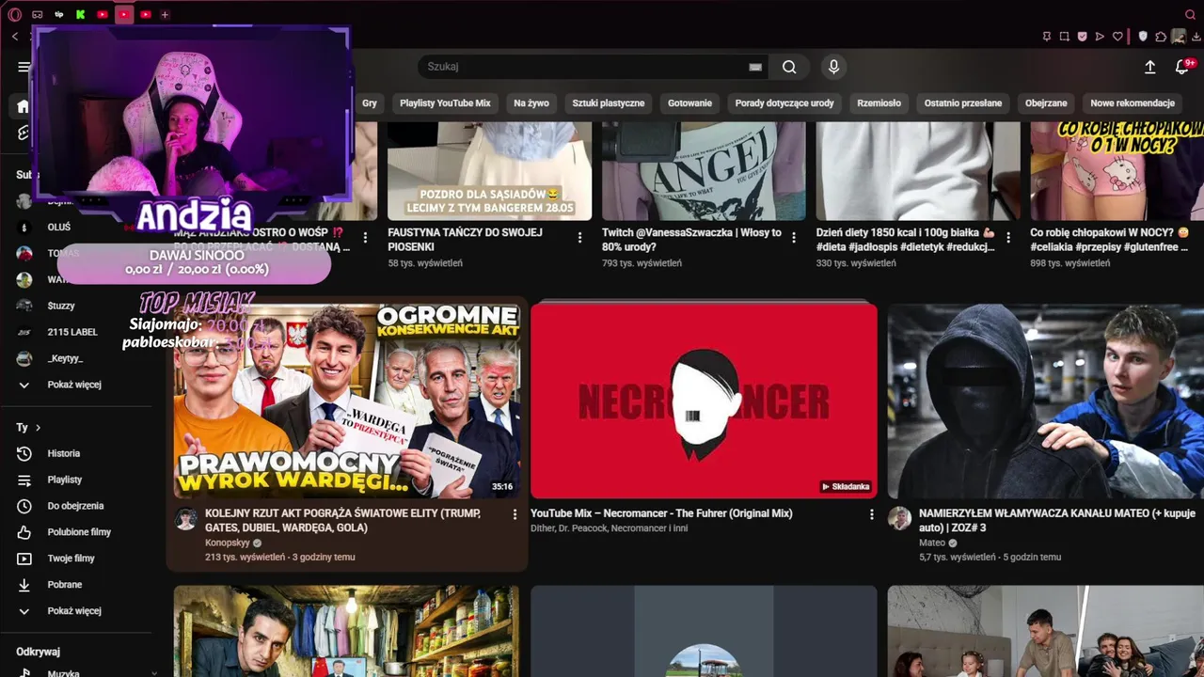Select the Obejrzane chip
Image resolution: width=1204 pixels, height=677 pixels.
click(x=1046, y=103)
